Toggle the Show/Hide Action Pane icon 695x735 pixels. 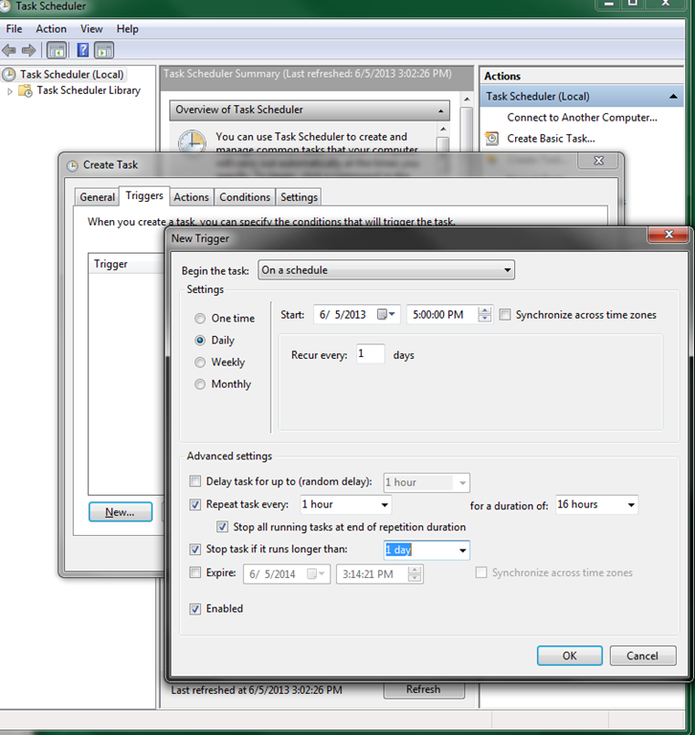(x=104, y=51)
